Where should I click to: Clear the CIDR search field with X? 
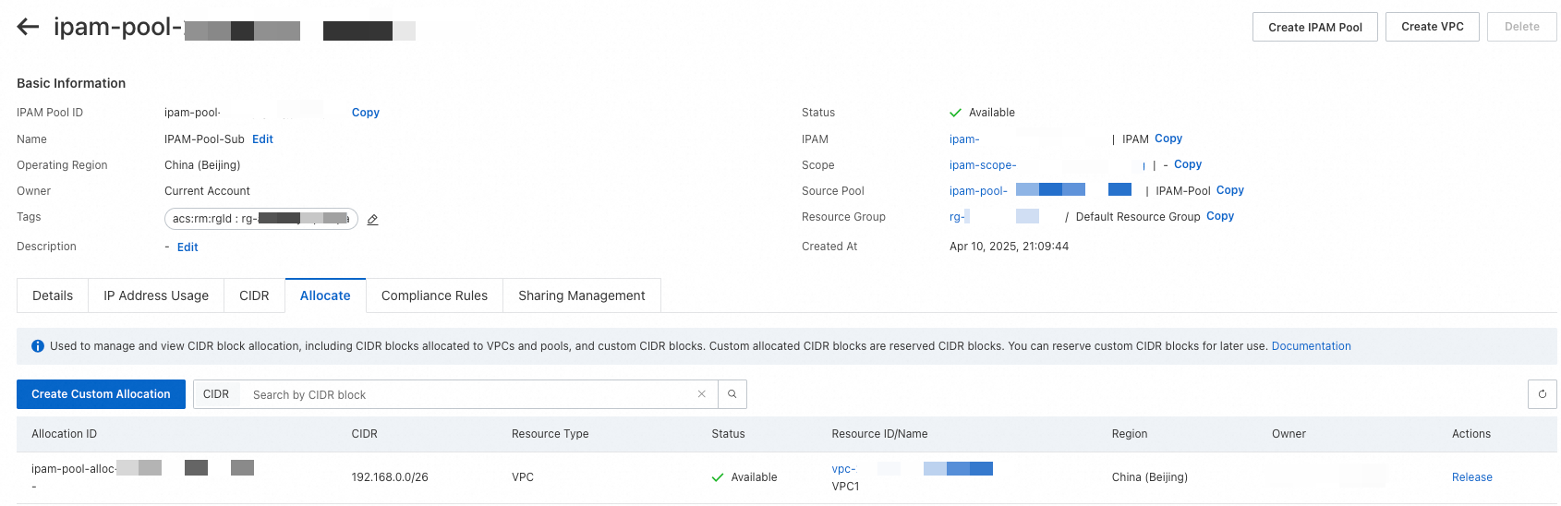tap(702, 394)
